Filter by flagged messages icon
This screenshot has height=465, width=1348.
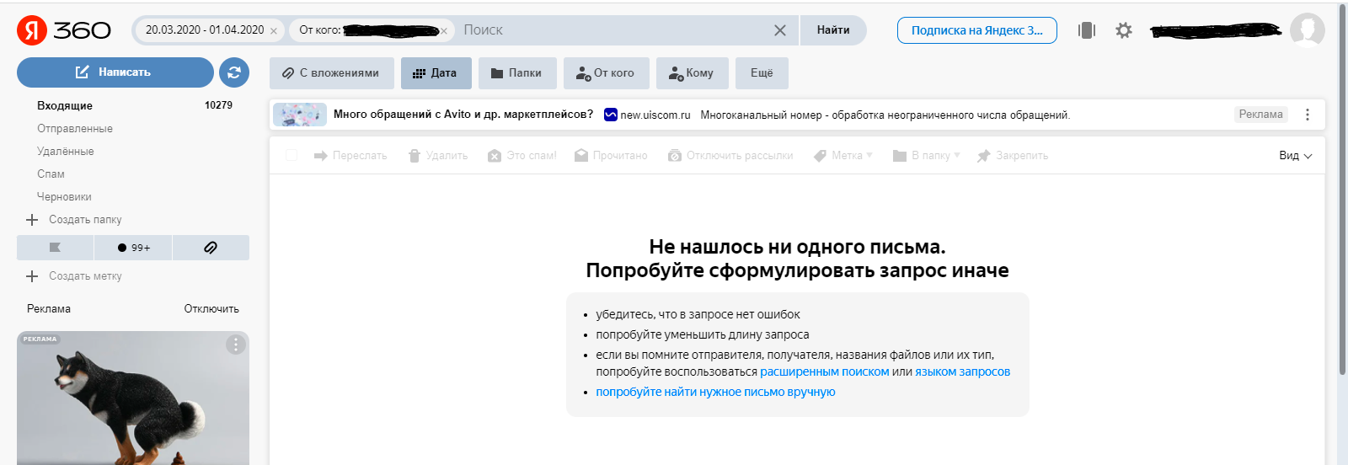[55, 248]
